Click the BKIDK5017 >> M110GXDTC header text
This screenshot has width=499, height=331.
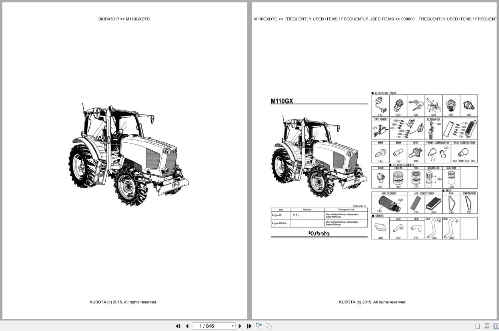pos(124,19)
